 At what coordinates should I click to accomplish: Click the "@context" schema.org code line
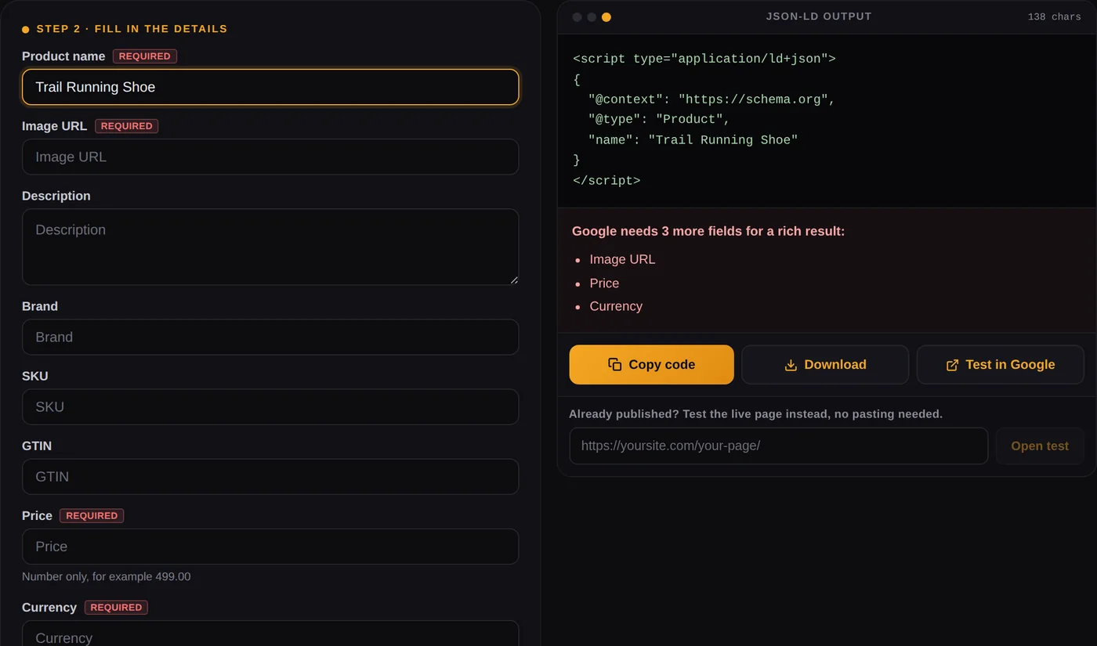click(x=711, y=99)
